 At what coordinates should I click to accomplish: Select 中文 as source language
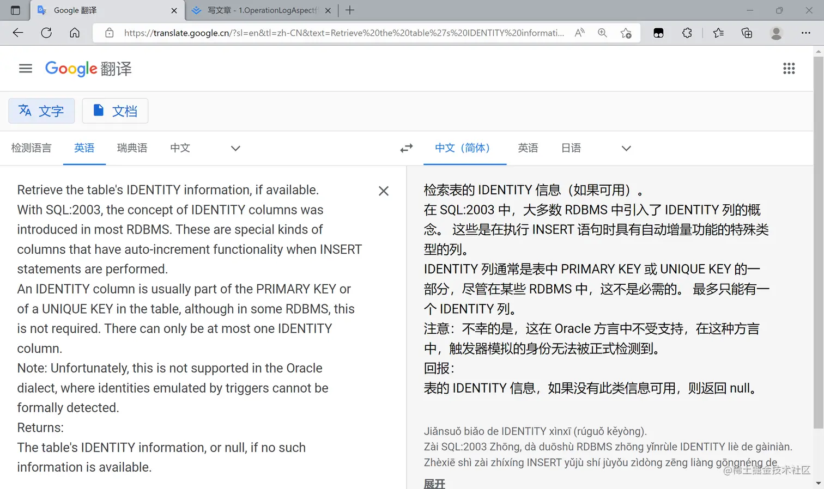point(180,148)
